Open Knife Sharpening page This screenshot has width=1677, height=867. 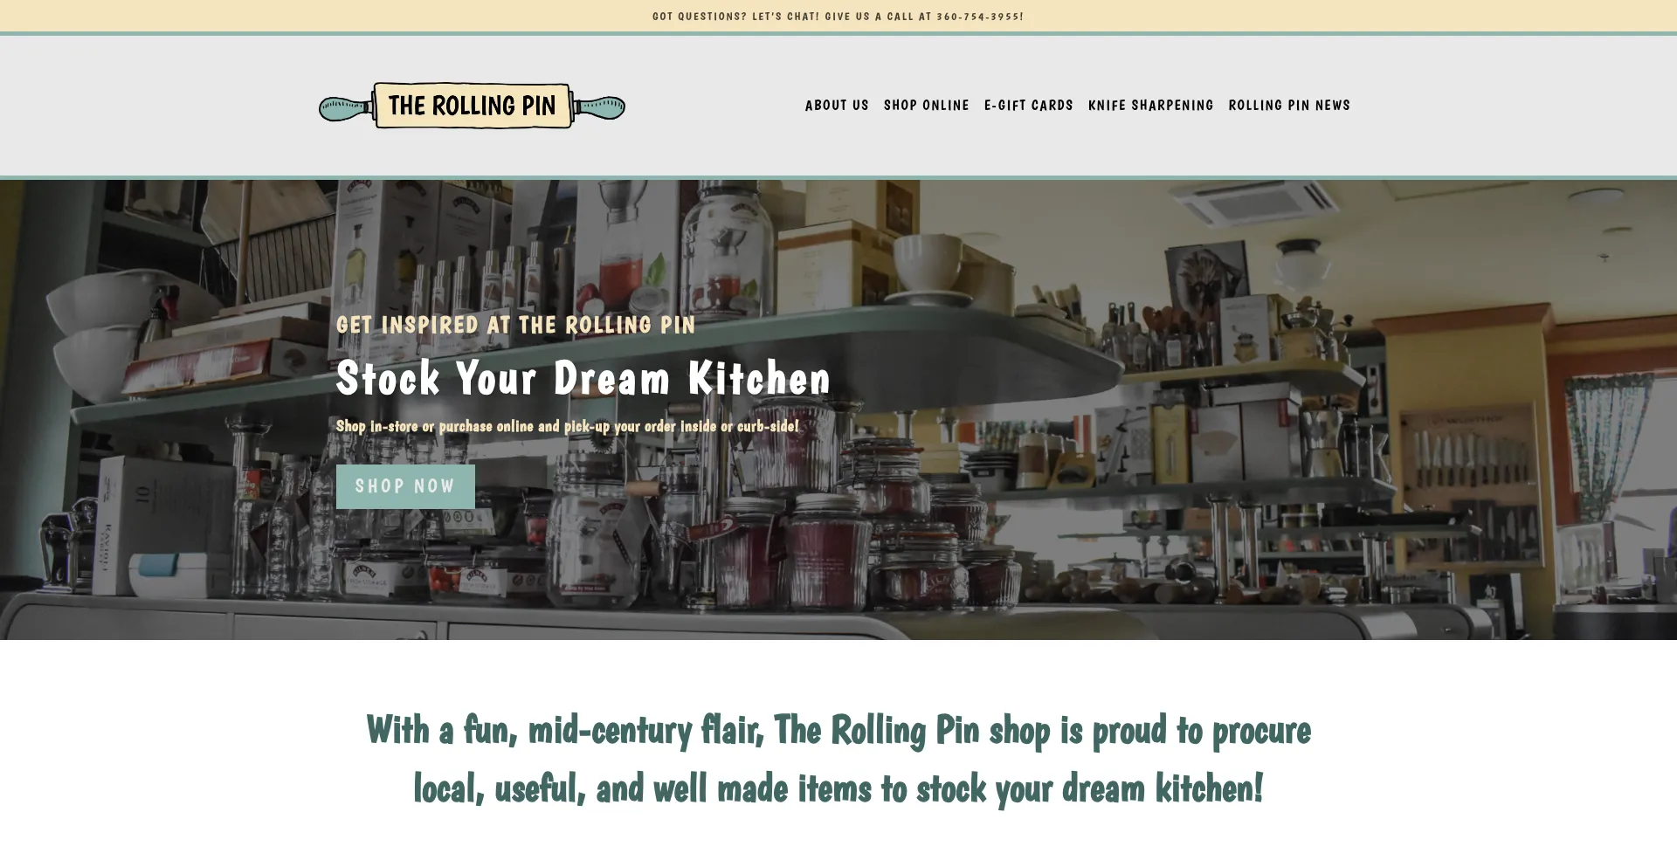[1150, 106]
